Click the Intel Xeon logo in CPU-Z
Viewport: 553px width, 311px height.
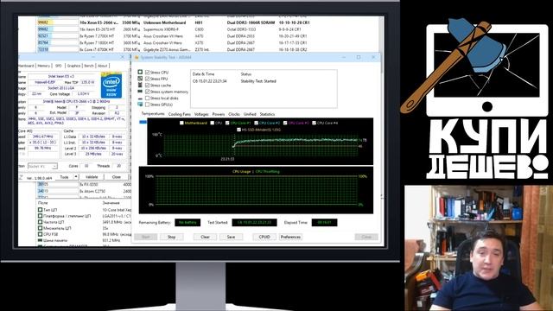pyautogui.click(x=111, y=86)
